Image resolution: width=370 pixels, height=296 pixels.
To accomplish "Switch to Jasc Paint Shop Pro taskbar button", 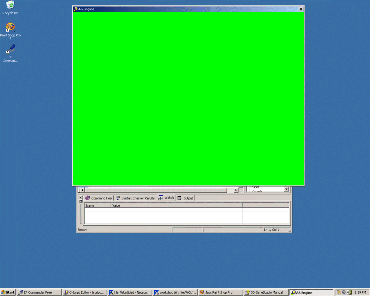I will click(221, 292).
